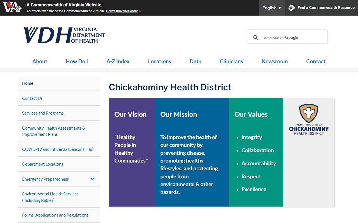This screenshot has height=223, width=358.
Task: Click 'A Commonwealth of Virginia Website' text
Action: pyautogui.click(x=64, y=5)
